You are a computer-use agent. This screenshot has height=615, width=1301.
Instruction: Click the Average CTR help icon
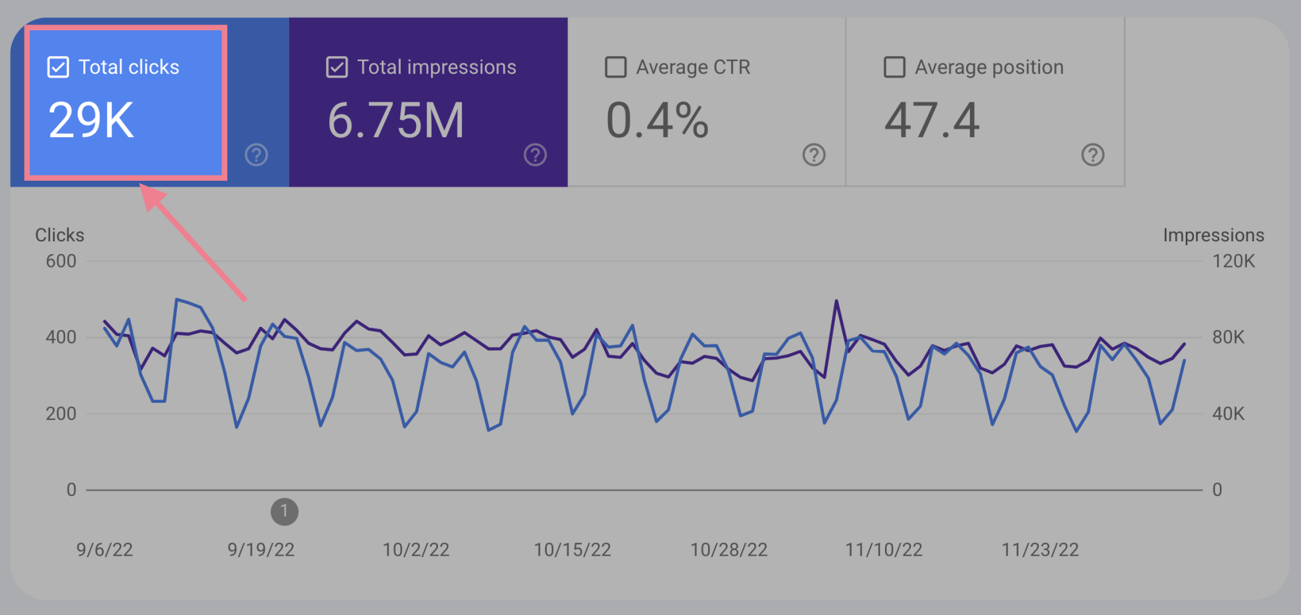813,155
